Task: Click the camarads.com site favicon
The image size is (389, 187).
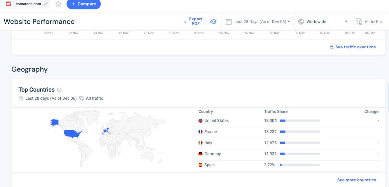Action: pyautogui.click(x=9, y=4)
